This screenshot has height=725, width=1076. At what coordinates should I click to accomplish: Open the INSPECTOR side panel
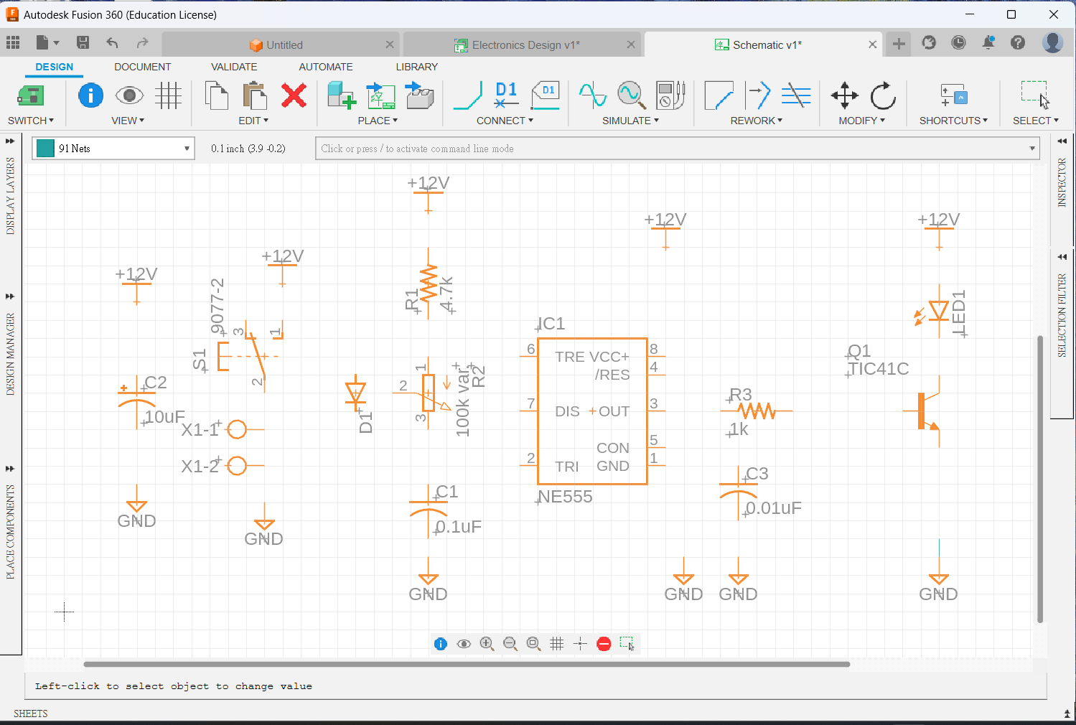(x=1062, y=182)
